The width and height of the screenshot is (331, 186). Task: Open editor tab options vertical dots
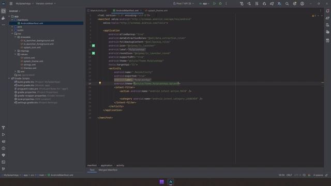[321, 10]
